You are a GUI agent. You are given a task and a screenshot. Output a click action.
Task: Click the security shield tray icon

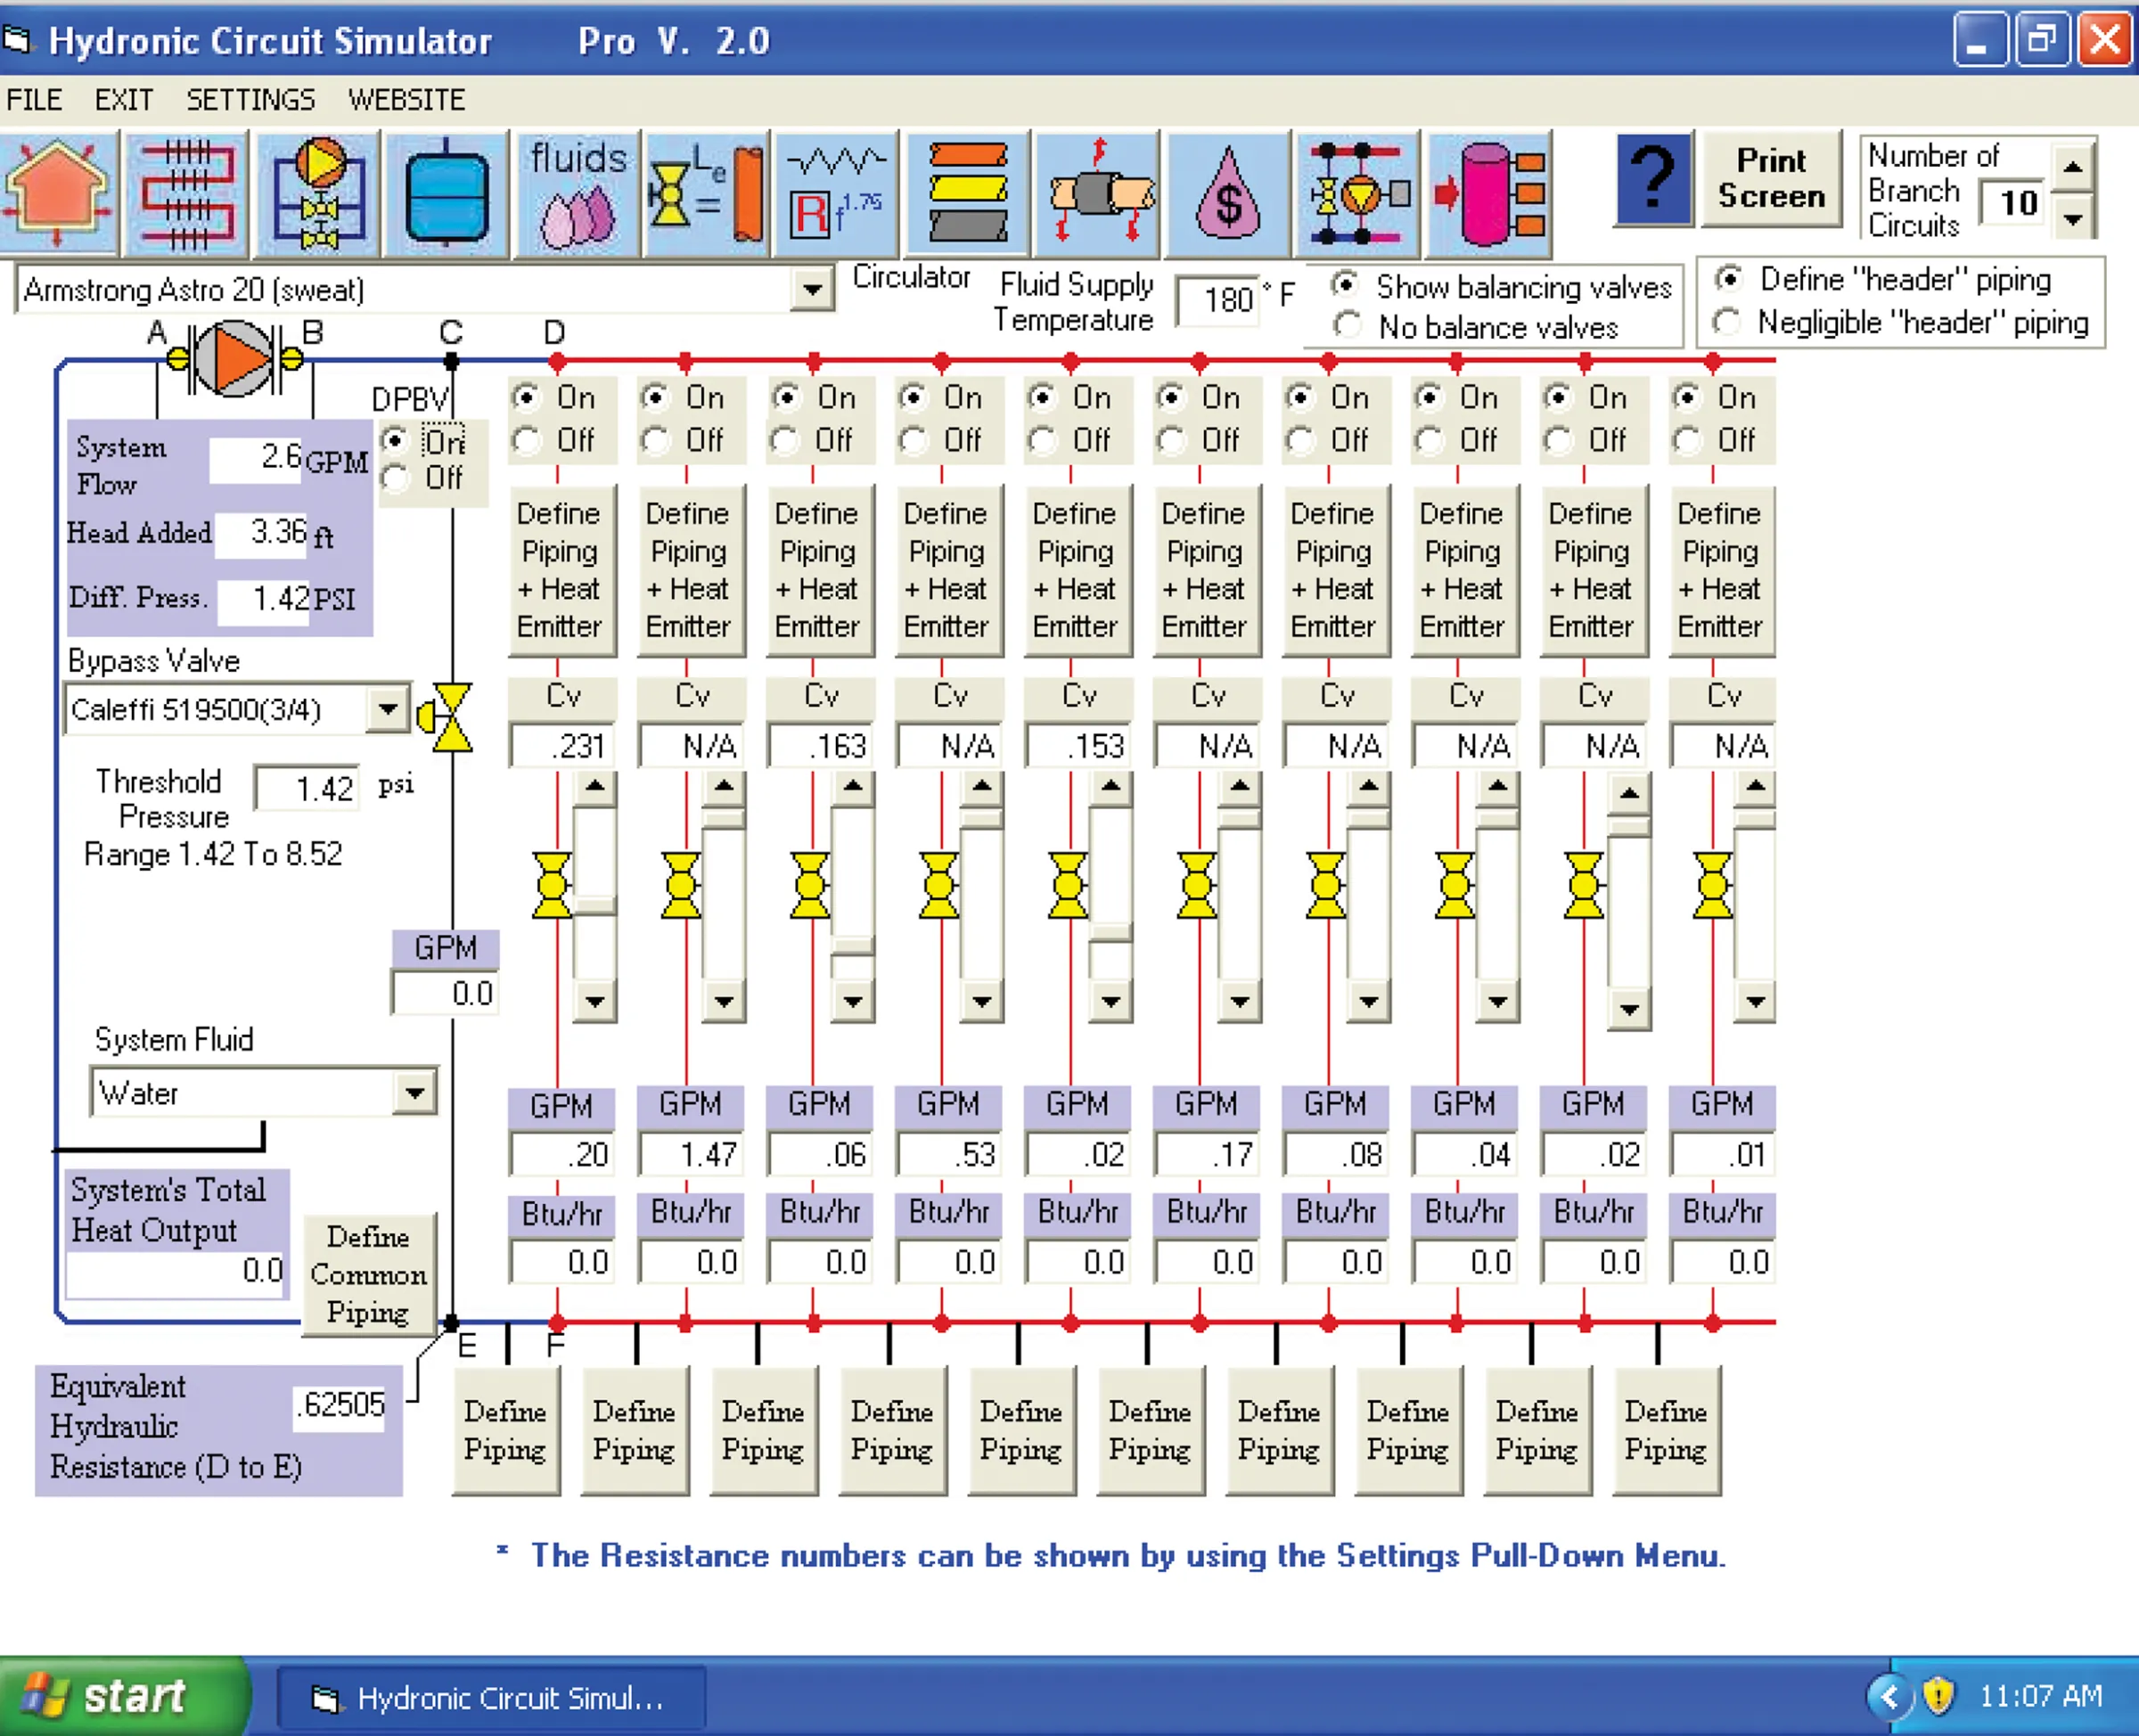[x=1939, y=1696]
